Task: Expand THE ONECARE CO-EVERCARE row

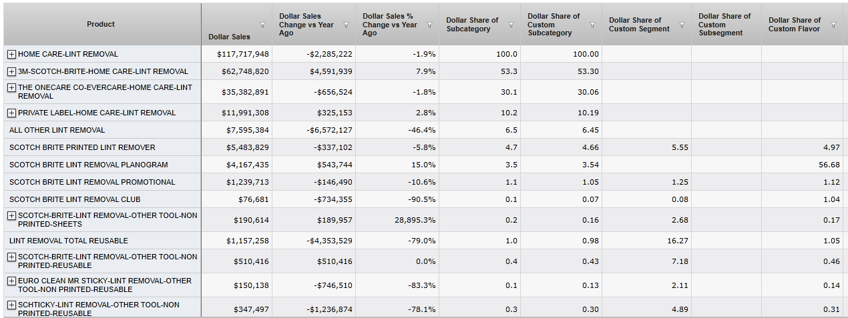Action: click(11, 87)
